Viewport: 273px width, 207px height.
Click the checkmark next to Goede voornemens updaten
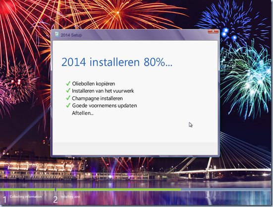coord(68,105)
